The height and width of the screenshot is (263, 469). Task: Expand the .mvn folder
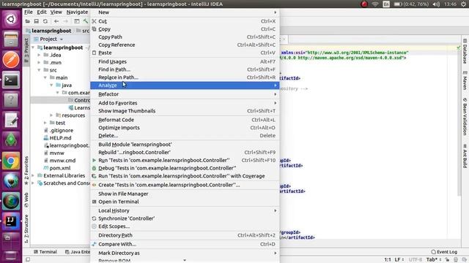(x=39, y=63)
